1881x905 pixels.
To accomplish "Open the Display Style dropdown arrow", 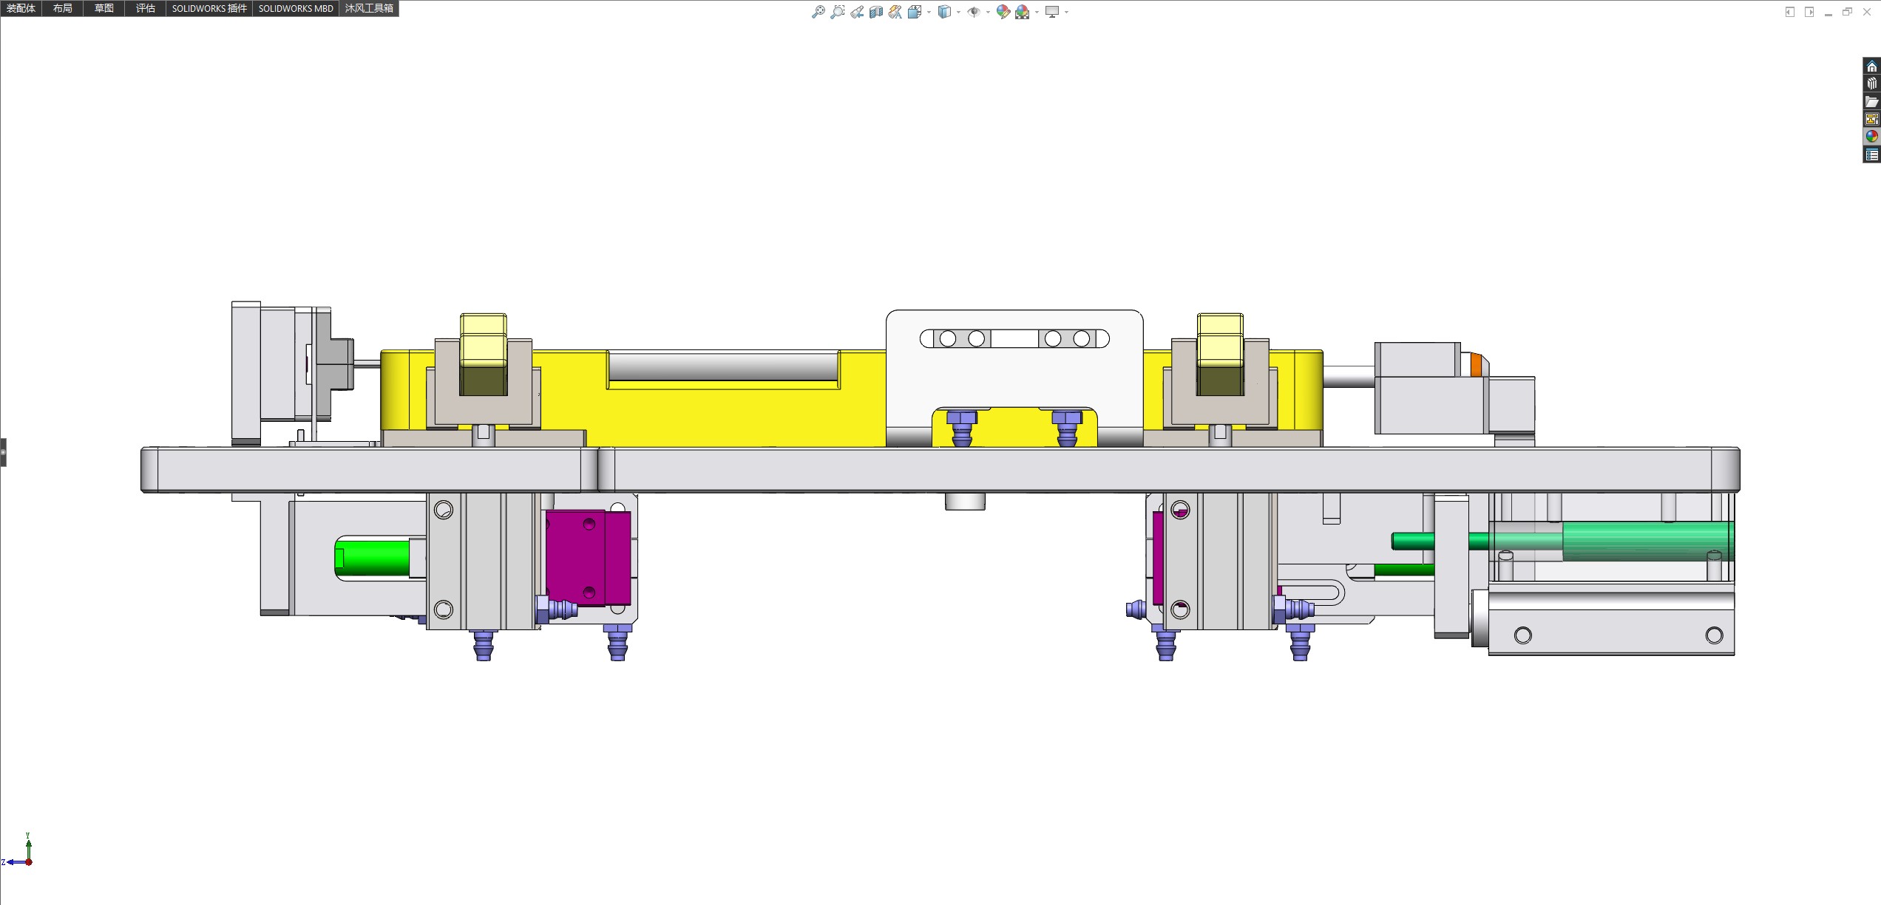I will 958,13.
